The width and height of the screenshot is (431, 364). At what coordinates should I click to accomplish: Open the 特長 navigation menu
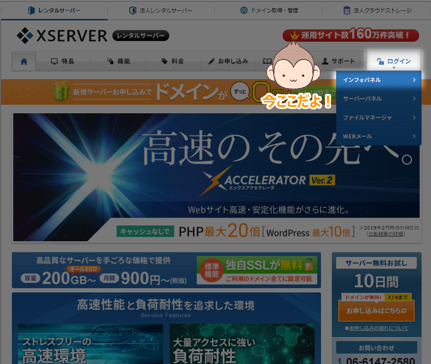pyautogui.click(x=63, y=61)
